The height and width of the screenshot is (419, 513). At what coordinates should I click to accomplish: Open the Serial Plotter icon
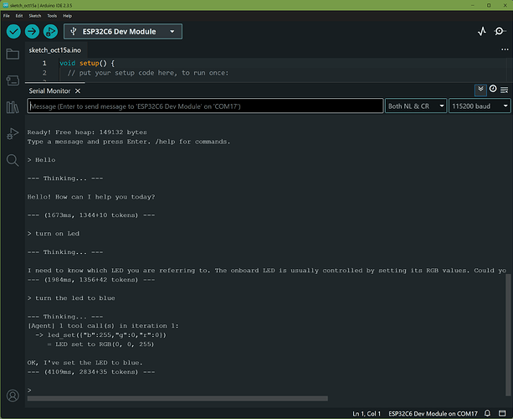pos(481,32)
